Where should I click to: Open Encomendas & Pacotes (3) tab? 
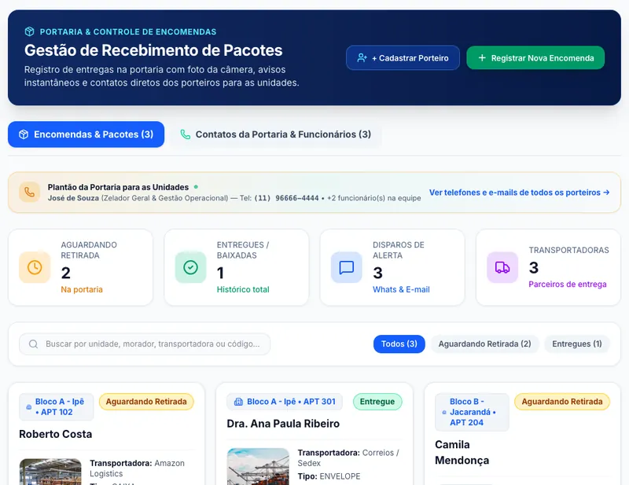(86, 134)
